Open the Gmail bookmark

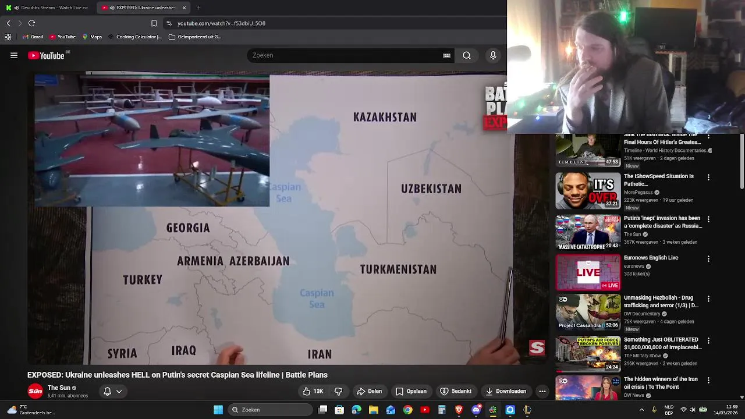32,37
